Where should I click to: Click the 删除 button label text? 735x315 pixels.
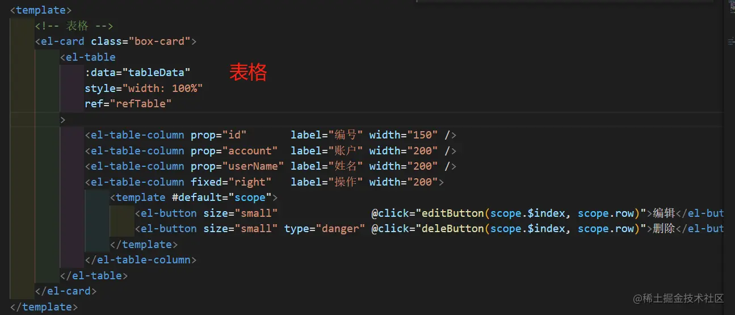pyautogui.click(x=664, y=229)
